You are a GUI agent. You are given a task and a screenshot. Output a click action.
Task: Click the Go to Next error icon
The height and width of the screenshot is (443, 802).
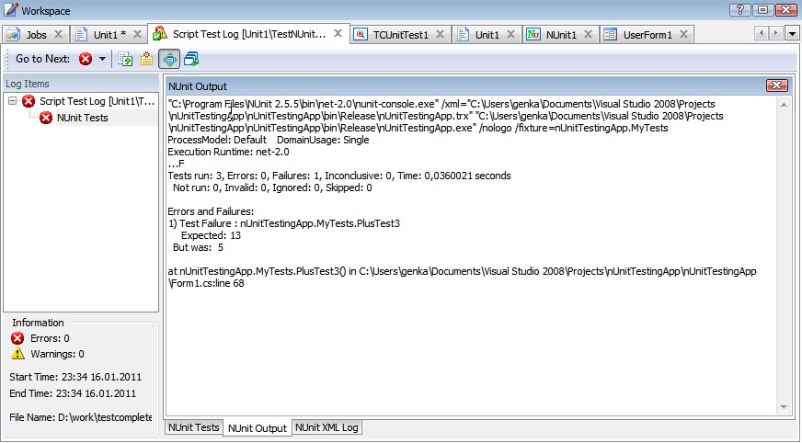pos(86,59)
